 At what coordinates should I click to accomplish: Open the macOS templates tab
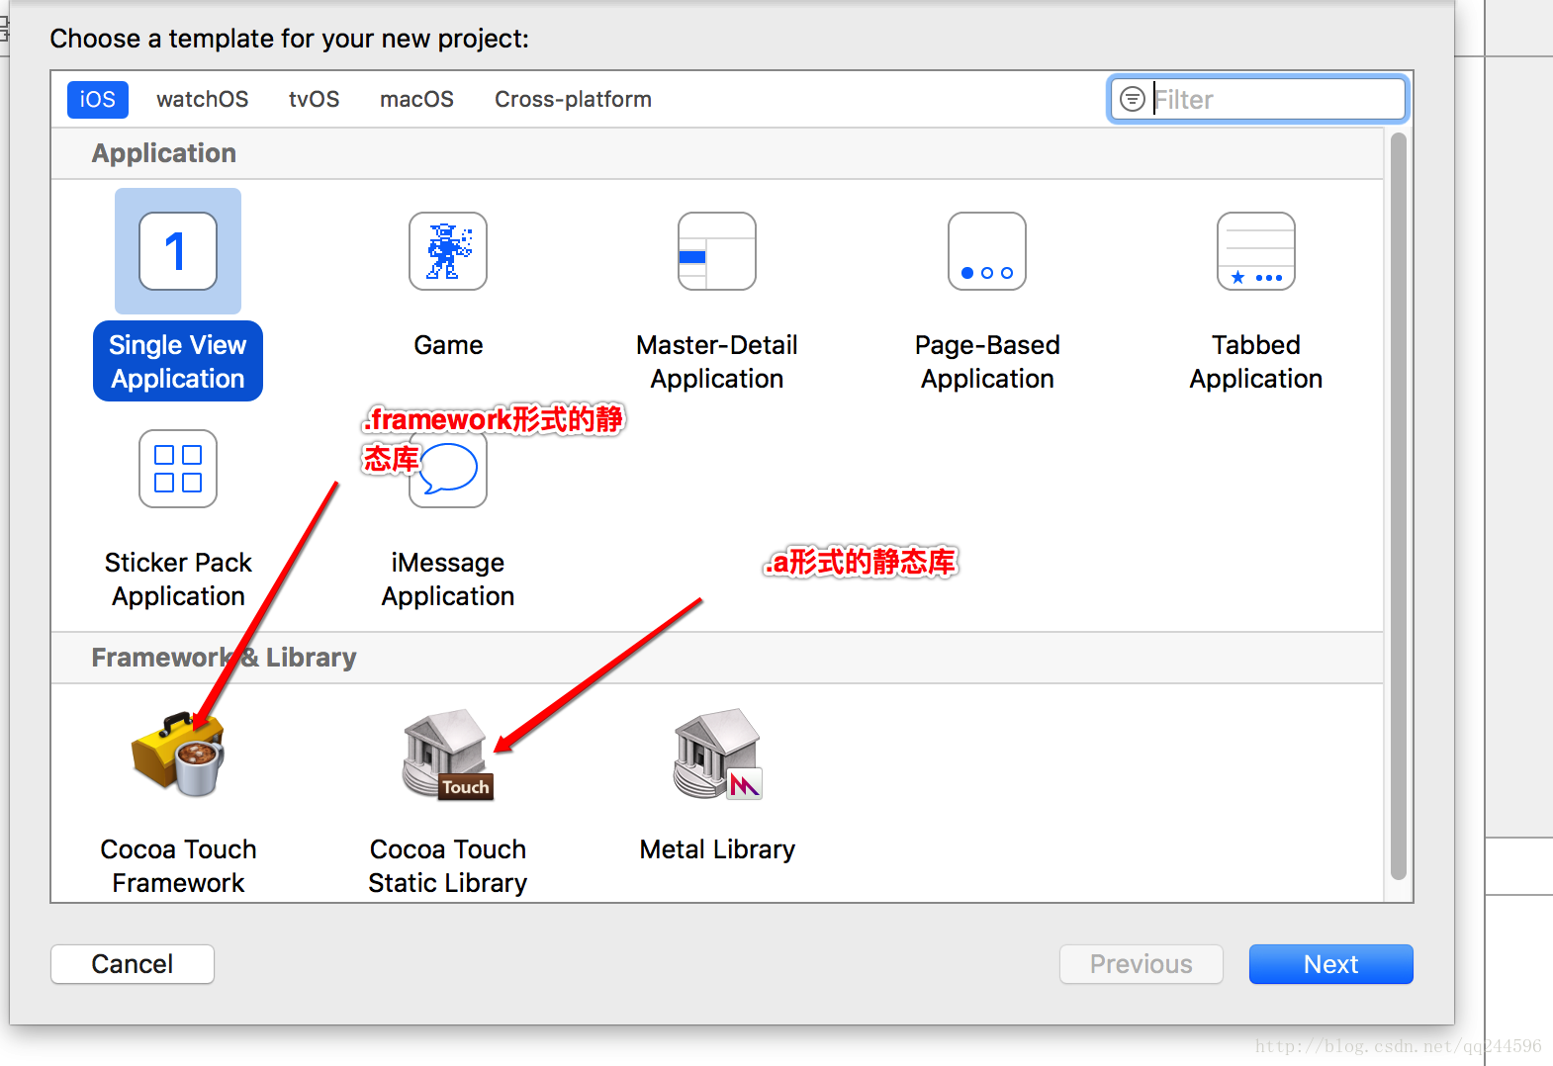(417, 100)
